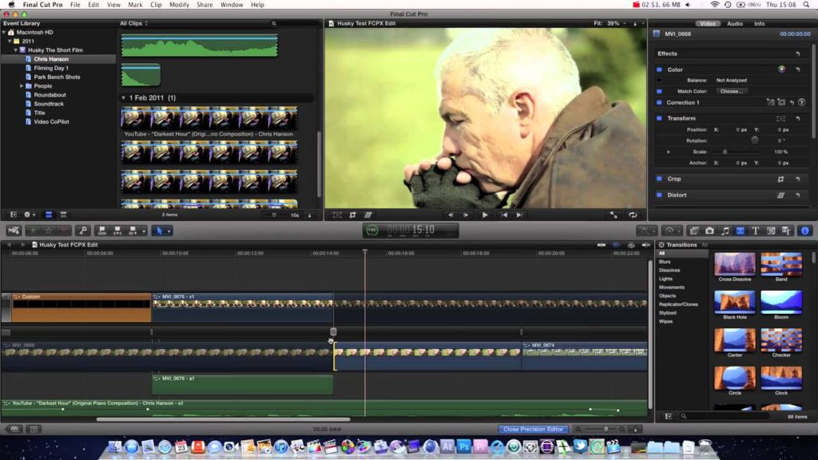Collapse the 1 Feb 2011 group
Screen dimensions: 818x460
[124, 98]
